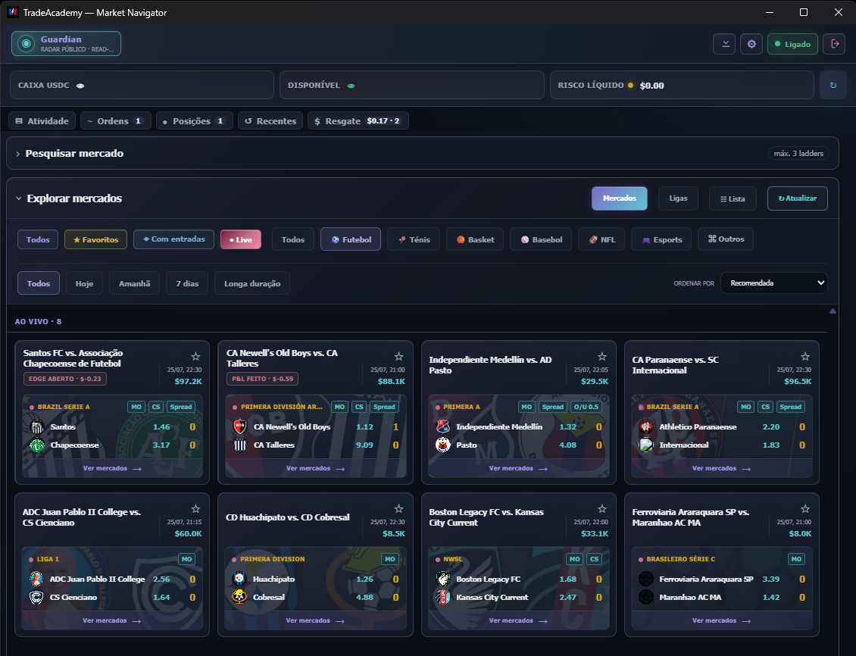
Task: Select the NFL sport filter
Action: click(601, 239)
